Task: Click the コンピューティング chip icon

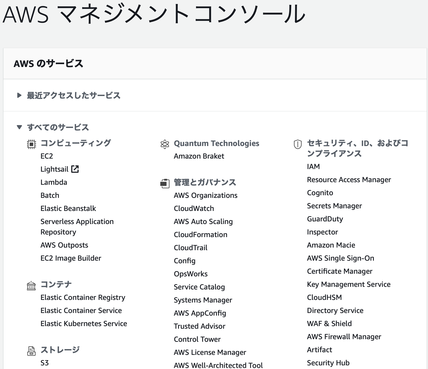Action: [31, 143]
